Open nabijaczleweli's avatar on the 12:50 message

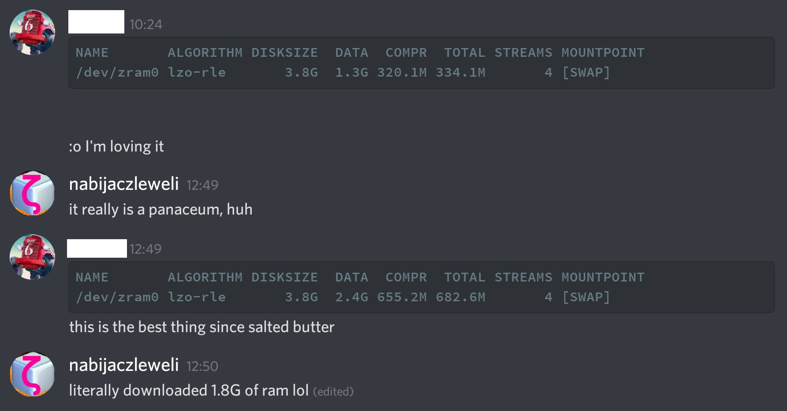tap(32, 374)
